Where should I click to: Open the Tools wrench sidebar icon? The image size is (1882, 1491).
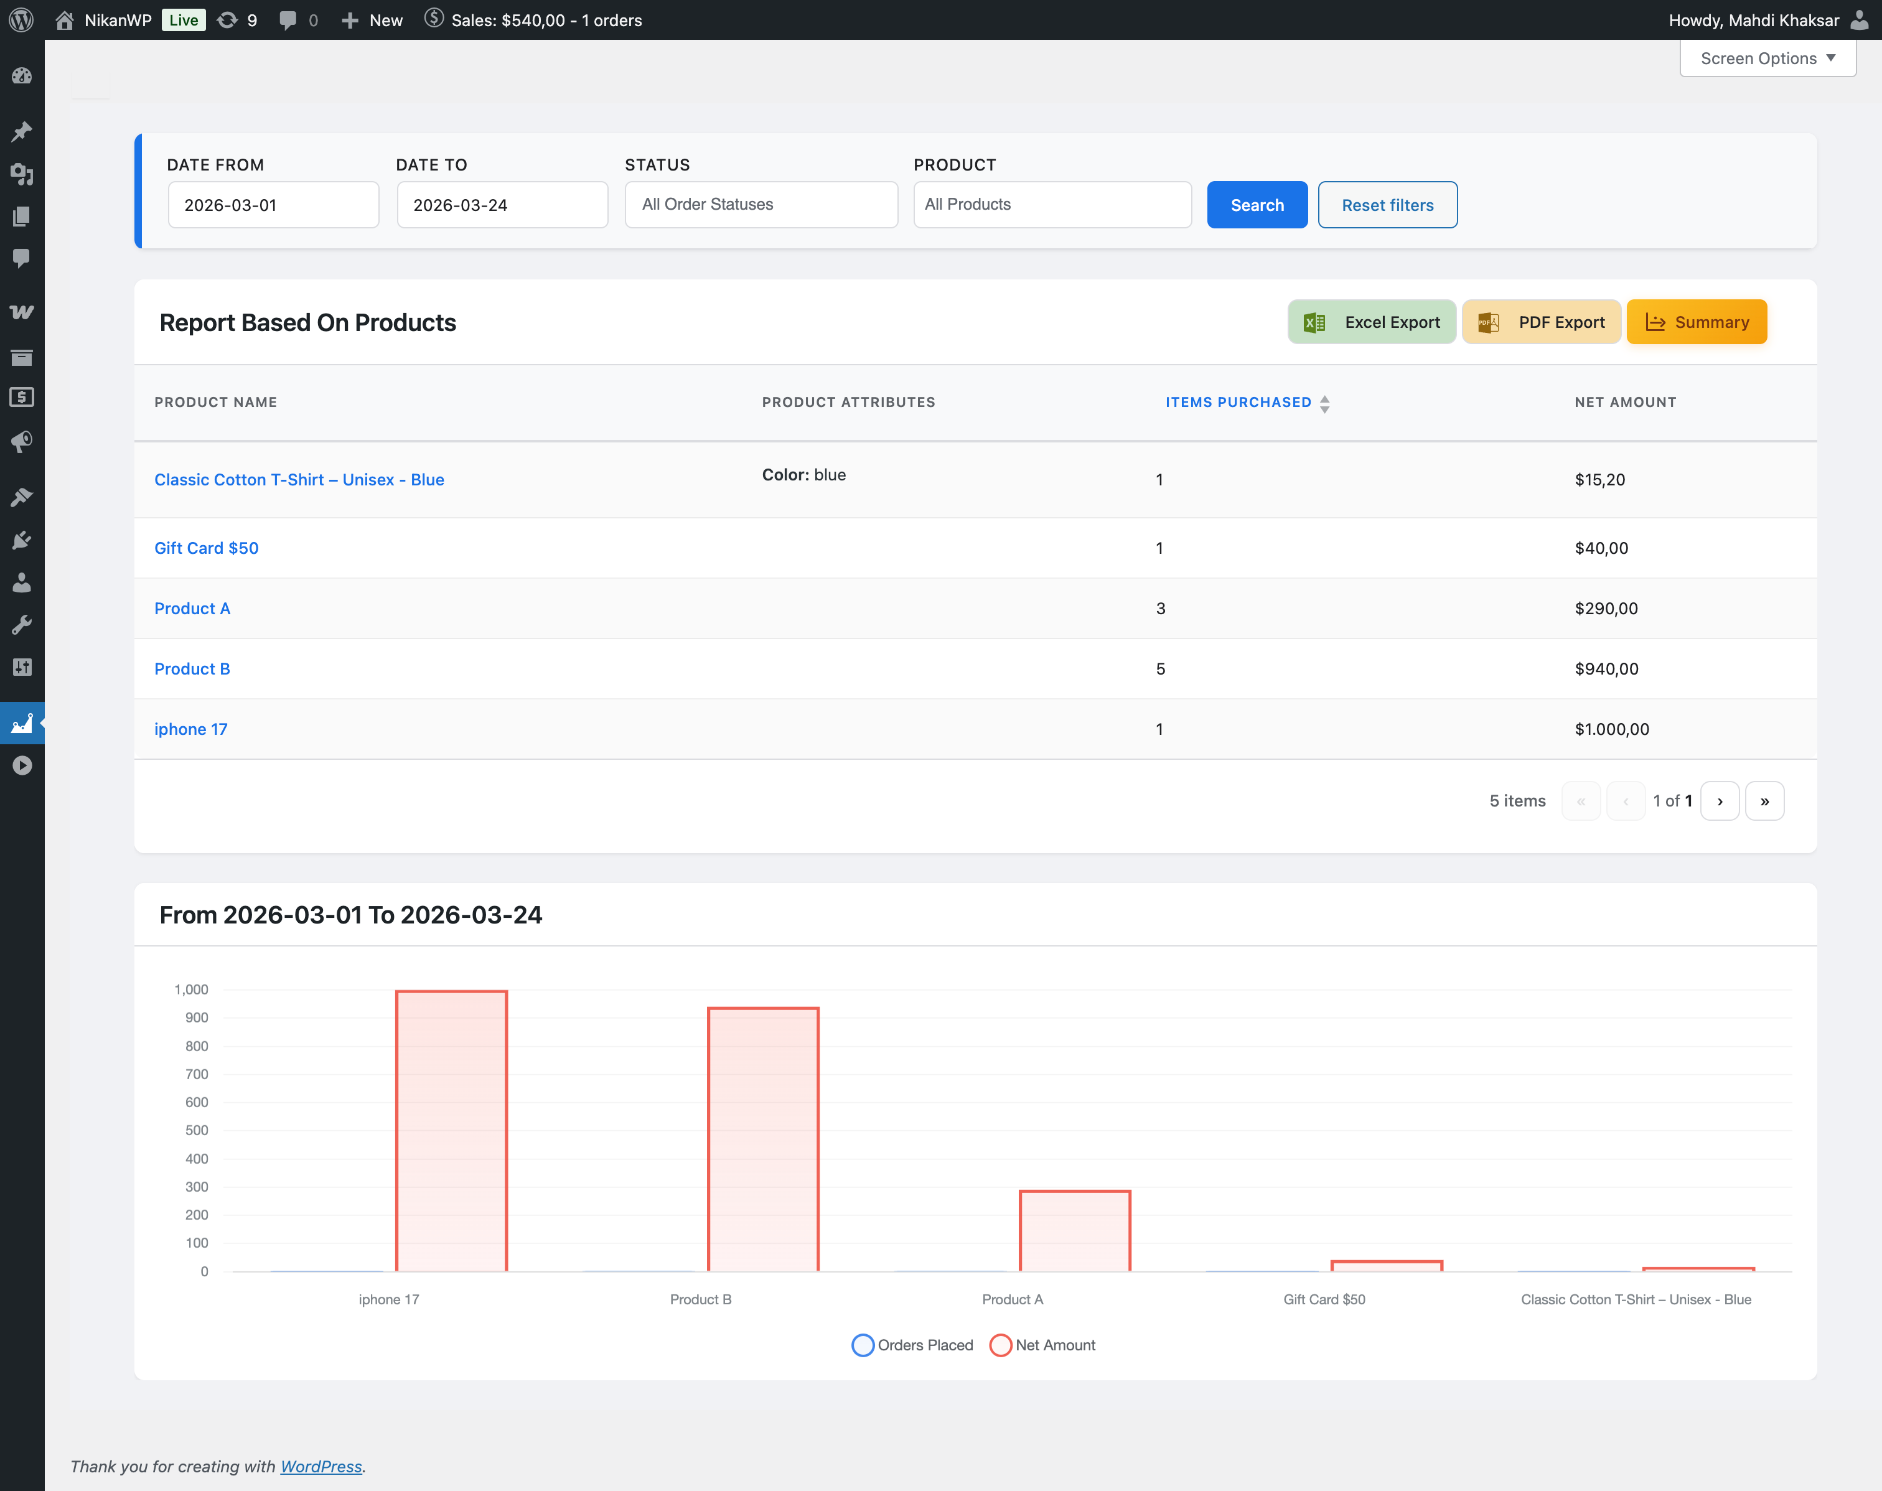tap(22, 625)
